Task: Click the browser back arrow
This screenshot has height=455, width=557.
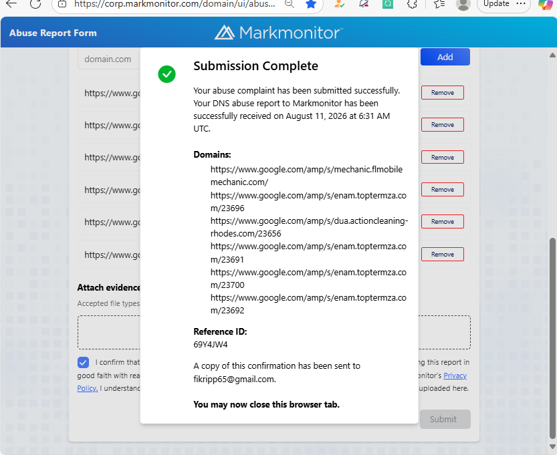Action: click(11, 4)
